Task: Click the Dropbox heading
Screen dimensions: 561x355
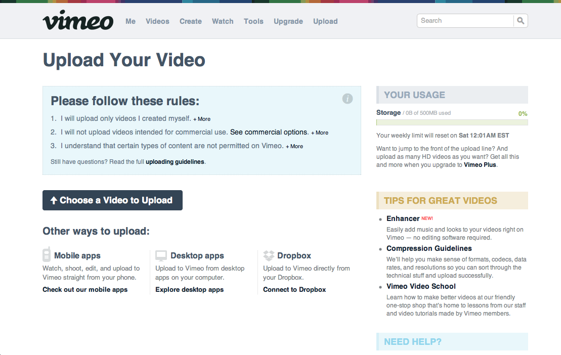Action: pyautogui.click(x=294, y=256)
